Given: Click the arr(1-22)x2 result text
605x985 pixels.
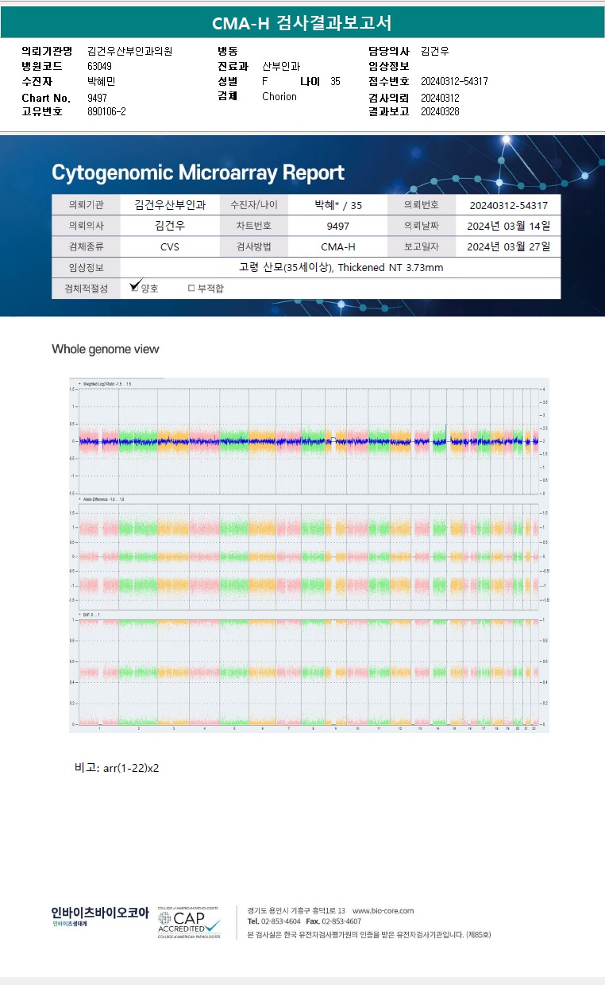Looking at the screenshot, I should pos(132,768).
